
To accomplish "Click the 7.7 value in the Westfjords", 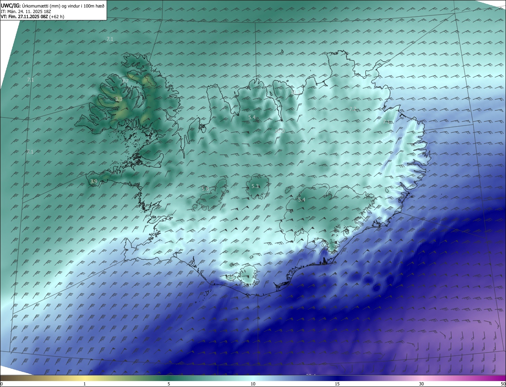I will click(125, 81).
